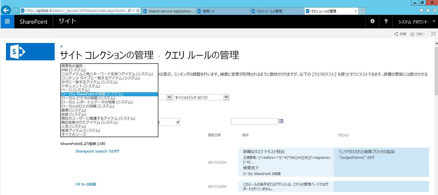Click SharePointにより提供 (18) group heading
This screenshot has height=195, width=438.
(83, 144)
